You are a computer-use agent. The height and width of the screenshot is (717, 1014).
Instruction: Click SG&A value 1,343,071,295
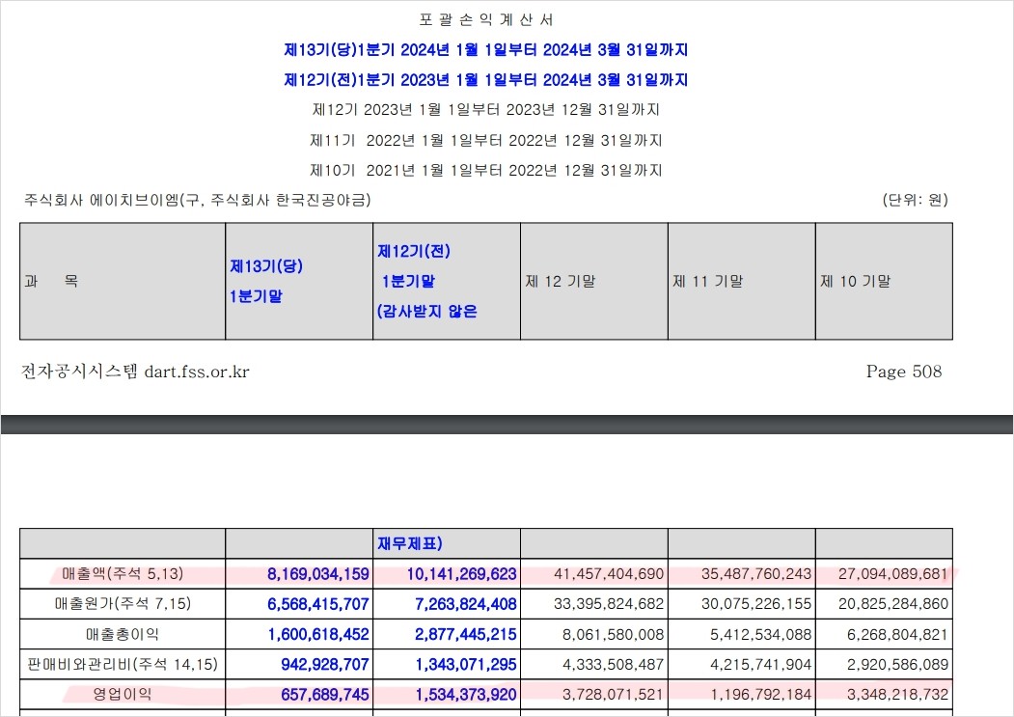(x=466, y=665)
